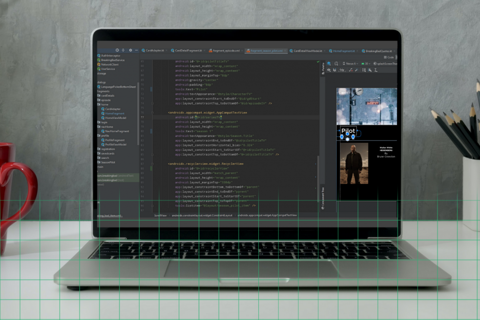Click ConstraintLayout in the breadcrumb bar
The width and height of the screenshot is (480, 320).
(x=202, y=215)
